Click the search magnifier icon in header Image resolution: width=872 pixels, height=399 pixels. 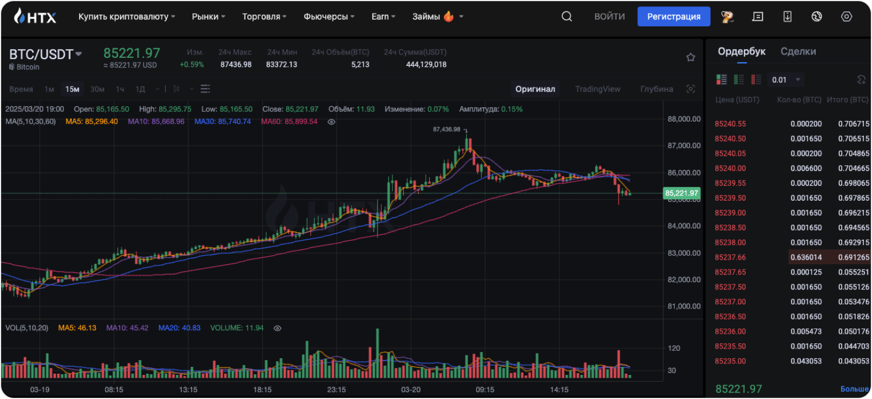566,17
